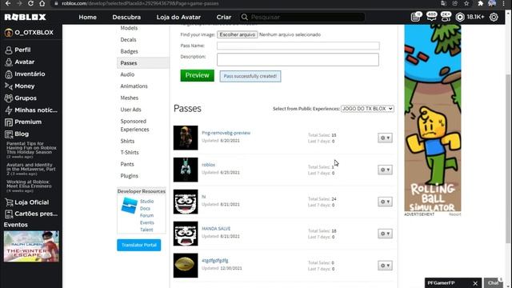Open gear dropdown for 4tgdfgdfgdfg pass
The width and height of the screenshot is (512, 288).
pos(385,266)
